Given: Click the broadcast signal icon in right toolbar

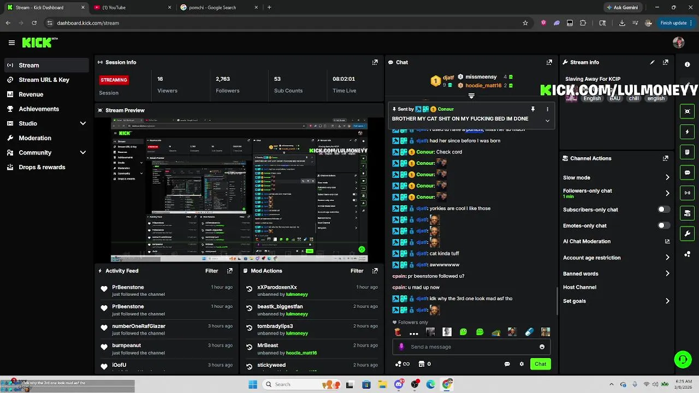Looking at the screenshot, I should pos(688,193).
